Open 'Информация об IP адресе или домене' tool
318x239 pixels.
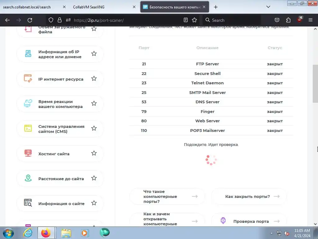pyautogui.click(x=60, y=54)
